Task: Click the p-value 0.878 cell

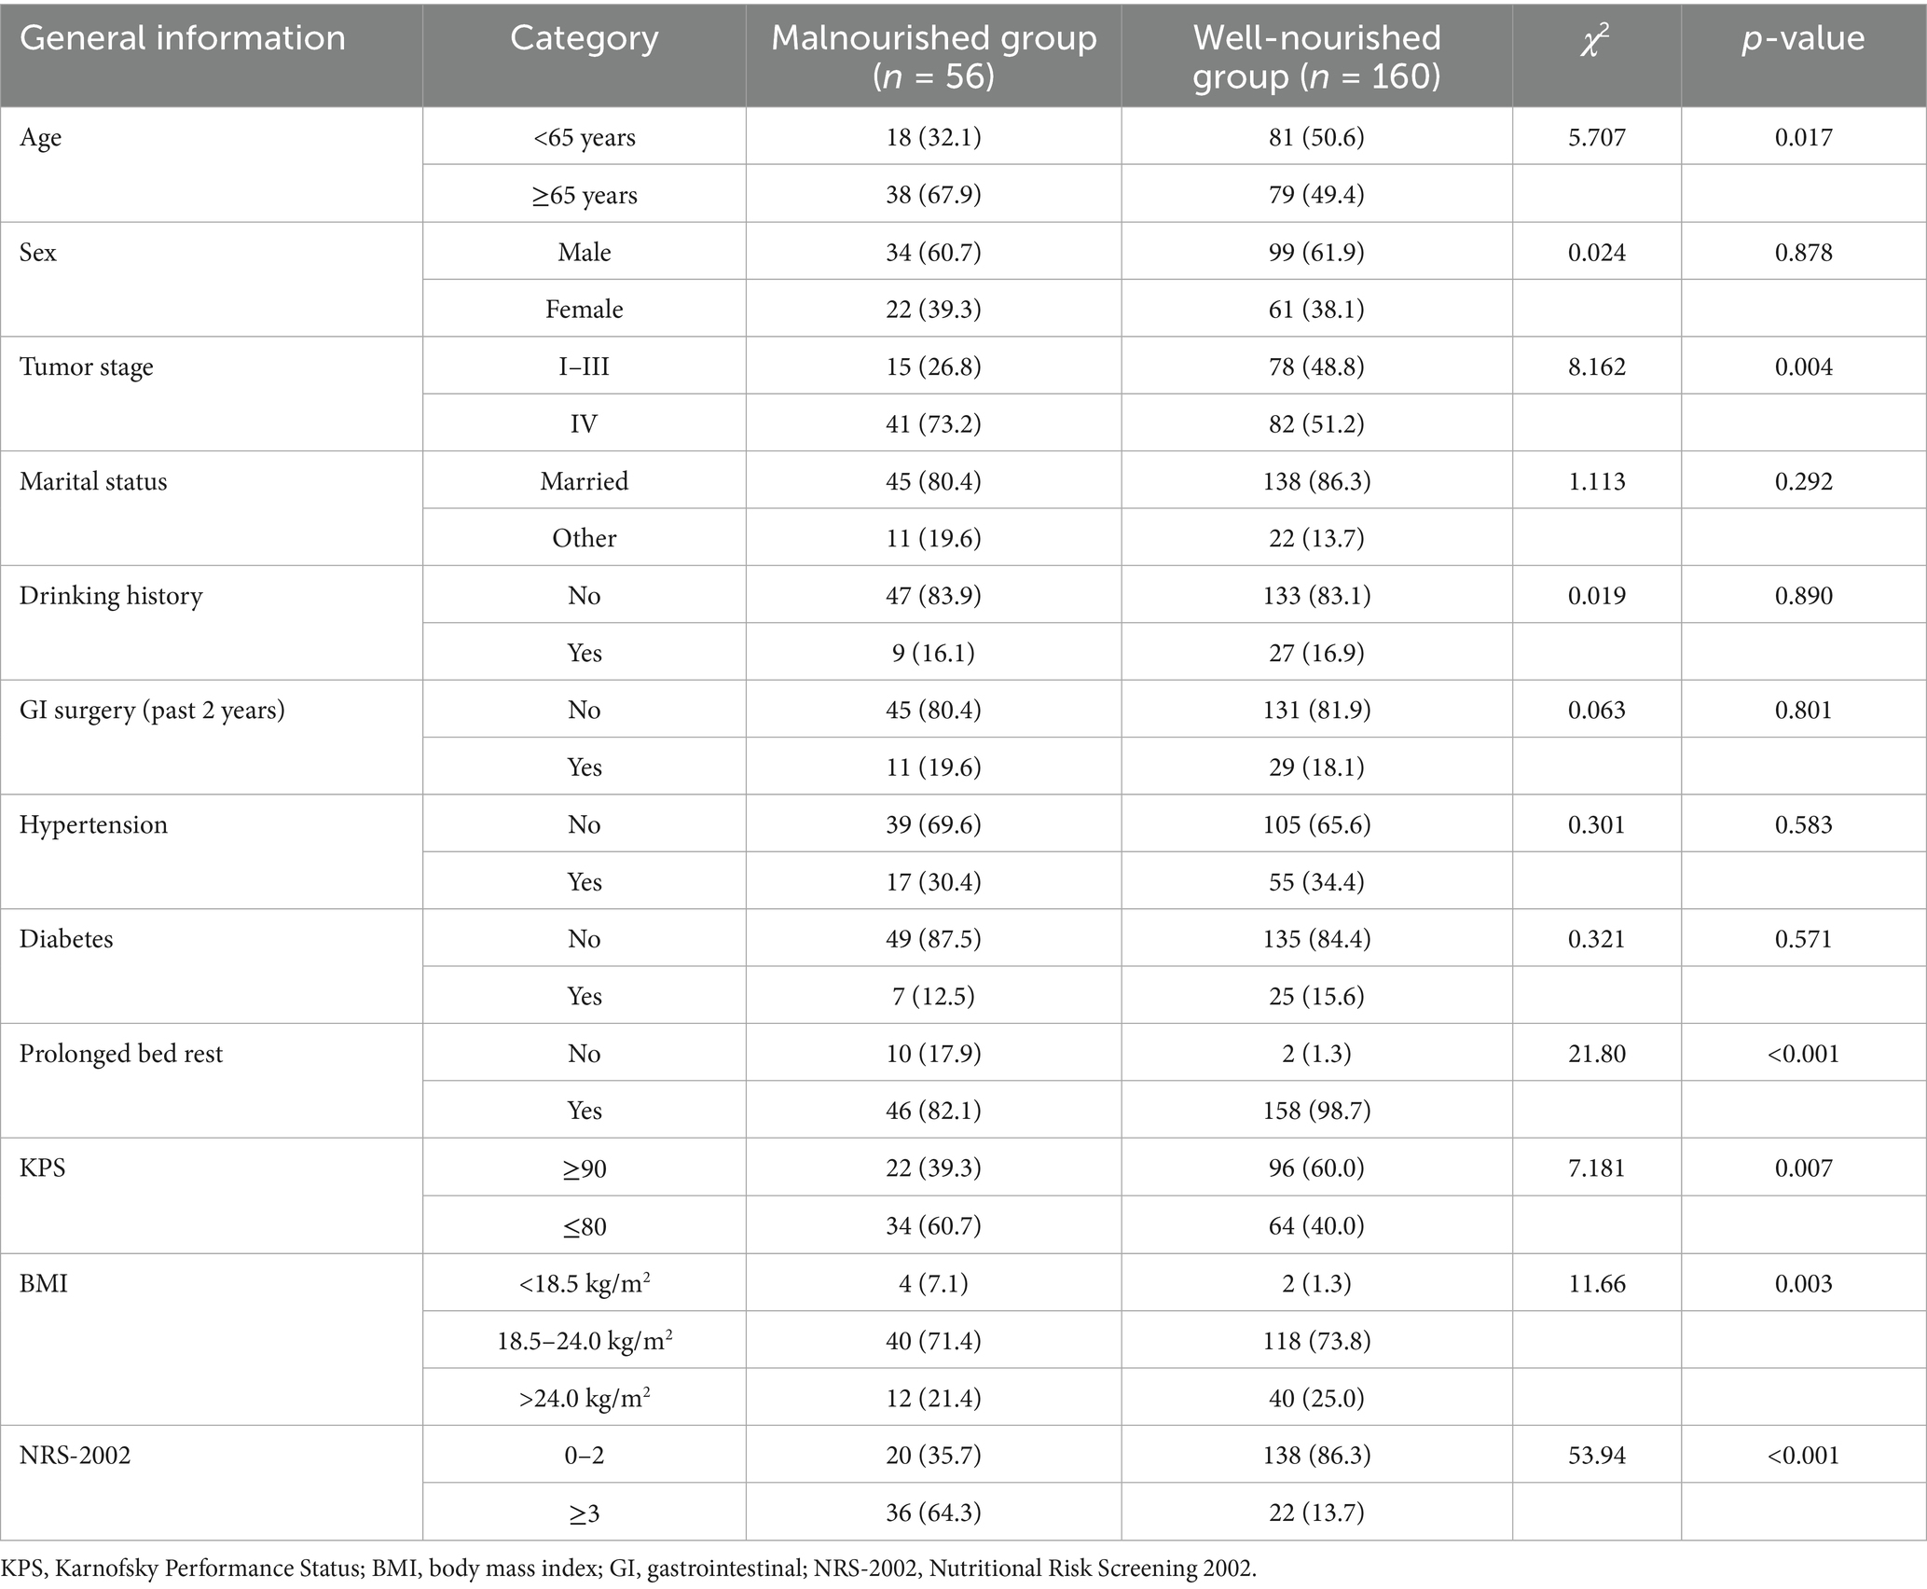Action: point(1803,253)
